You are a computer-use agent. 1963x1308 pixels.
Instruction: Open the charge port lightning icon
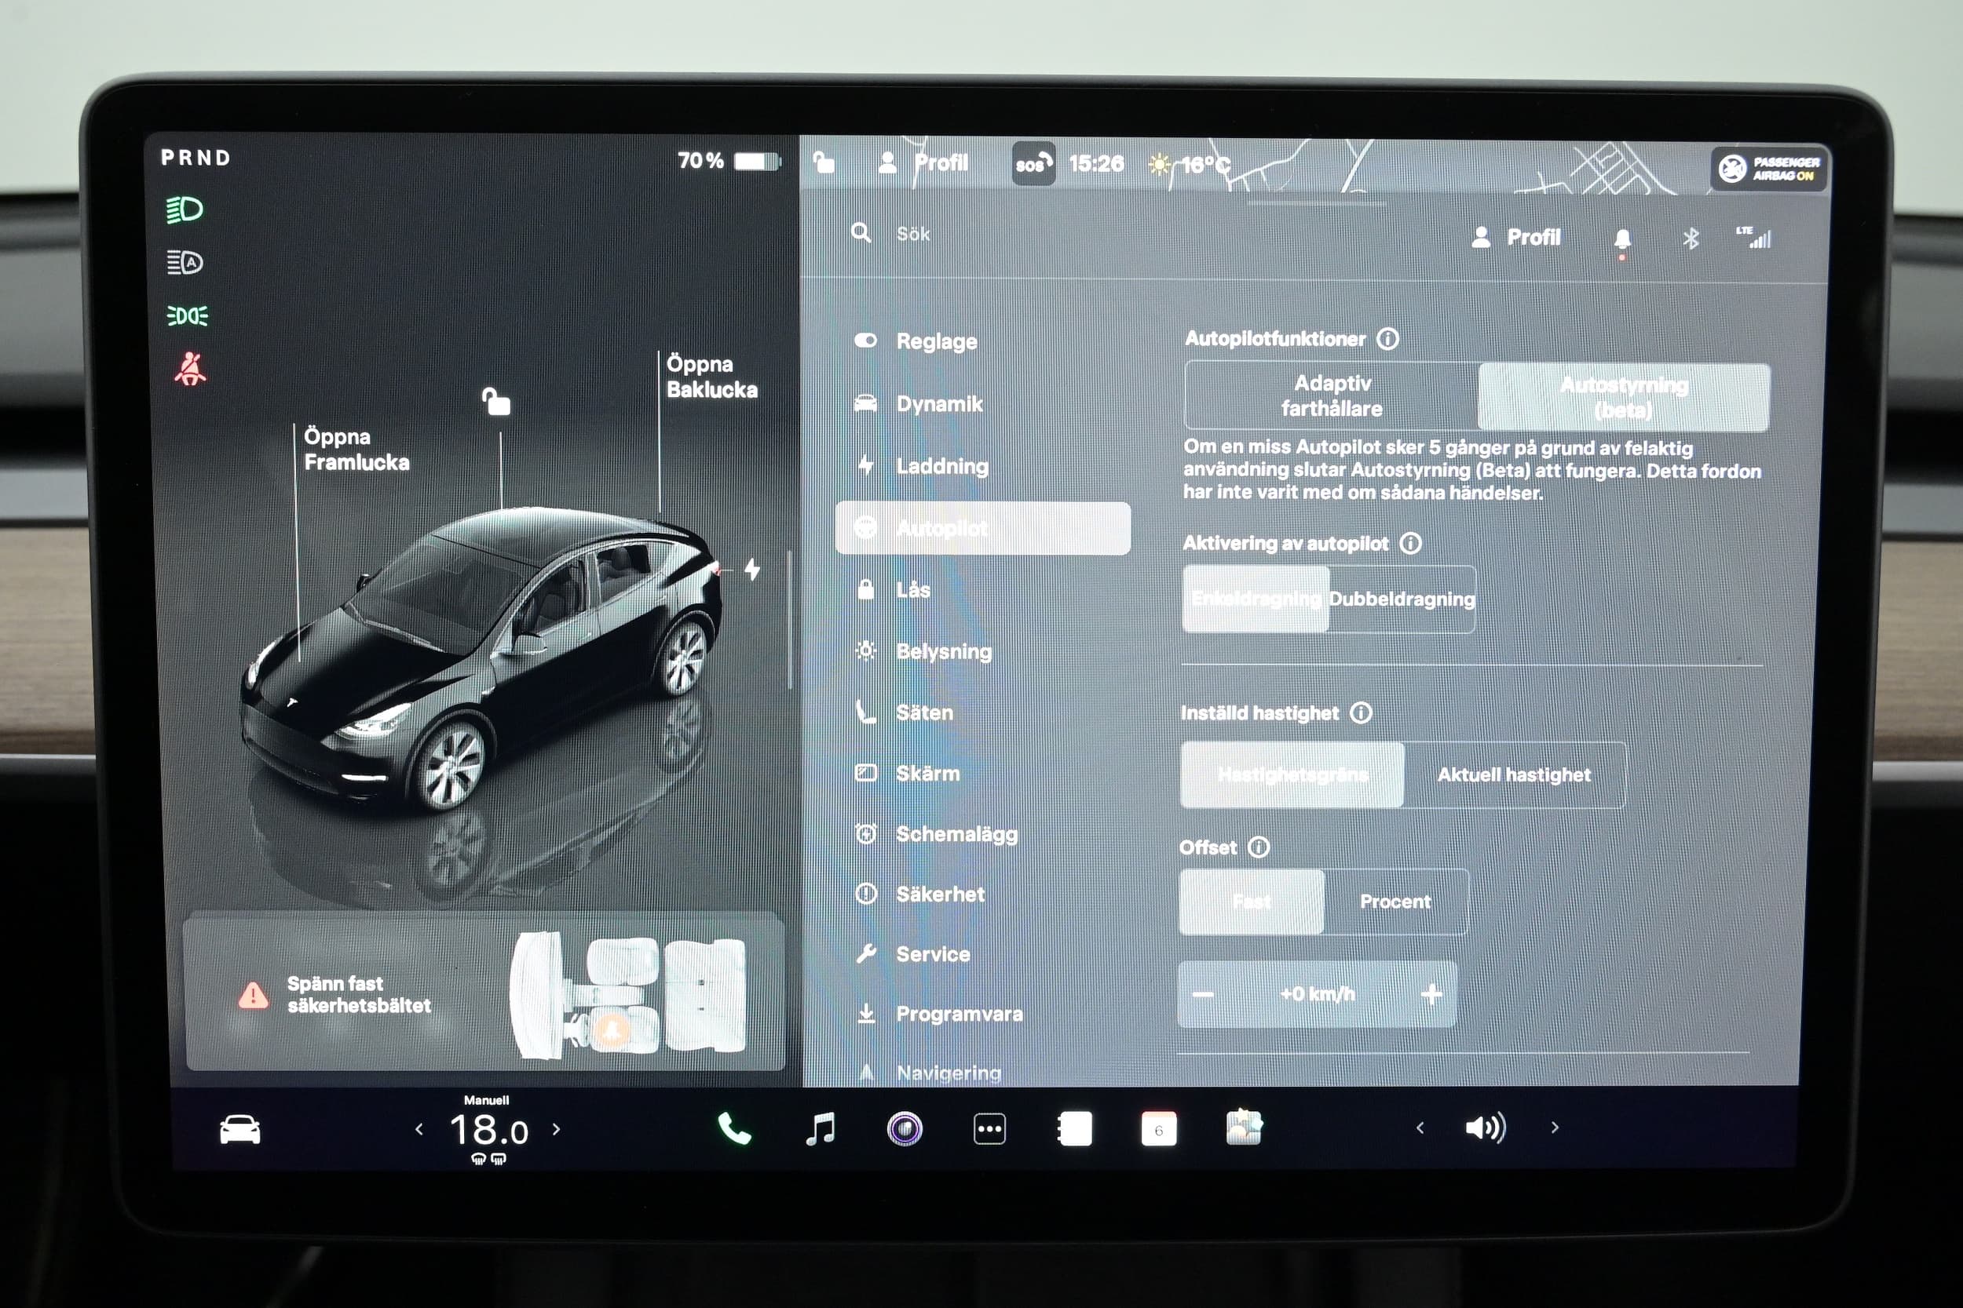click(752, 569)
